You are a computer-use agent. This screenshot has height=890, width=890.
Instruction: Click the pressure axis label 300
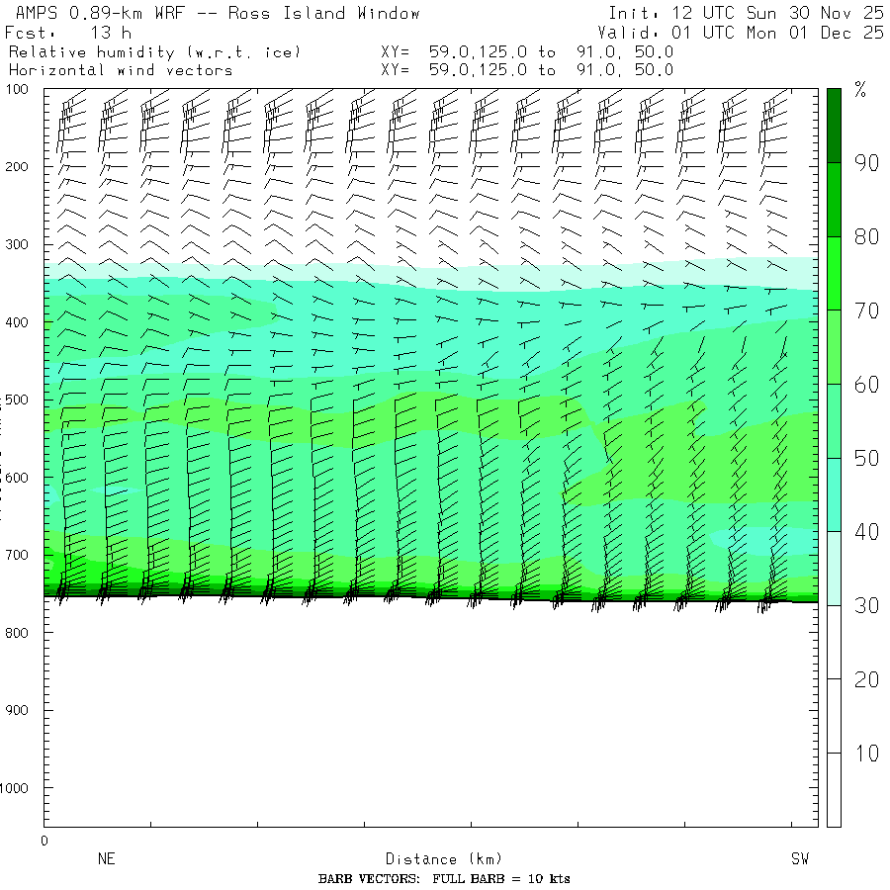point(17,244)
